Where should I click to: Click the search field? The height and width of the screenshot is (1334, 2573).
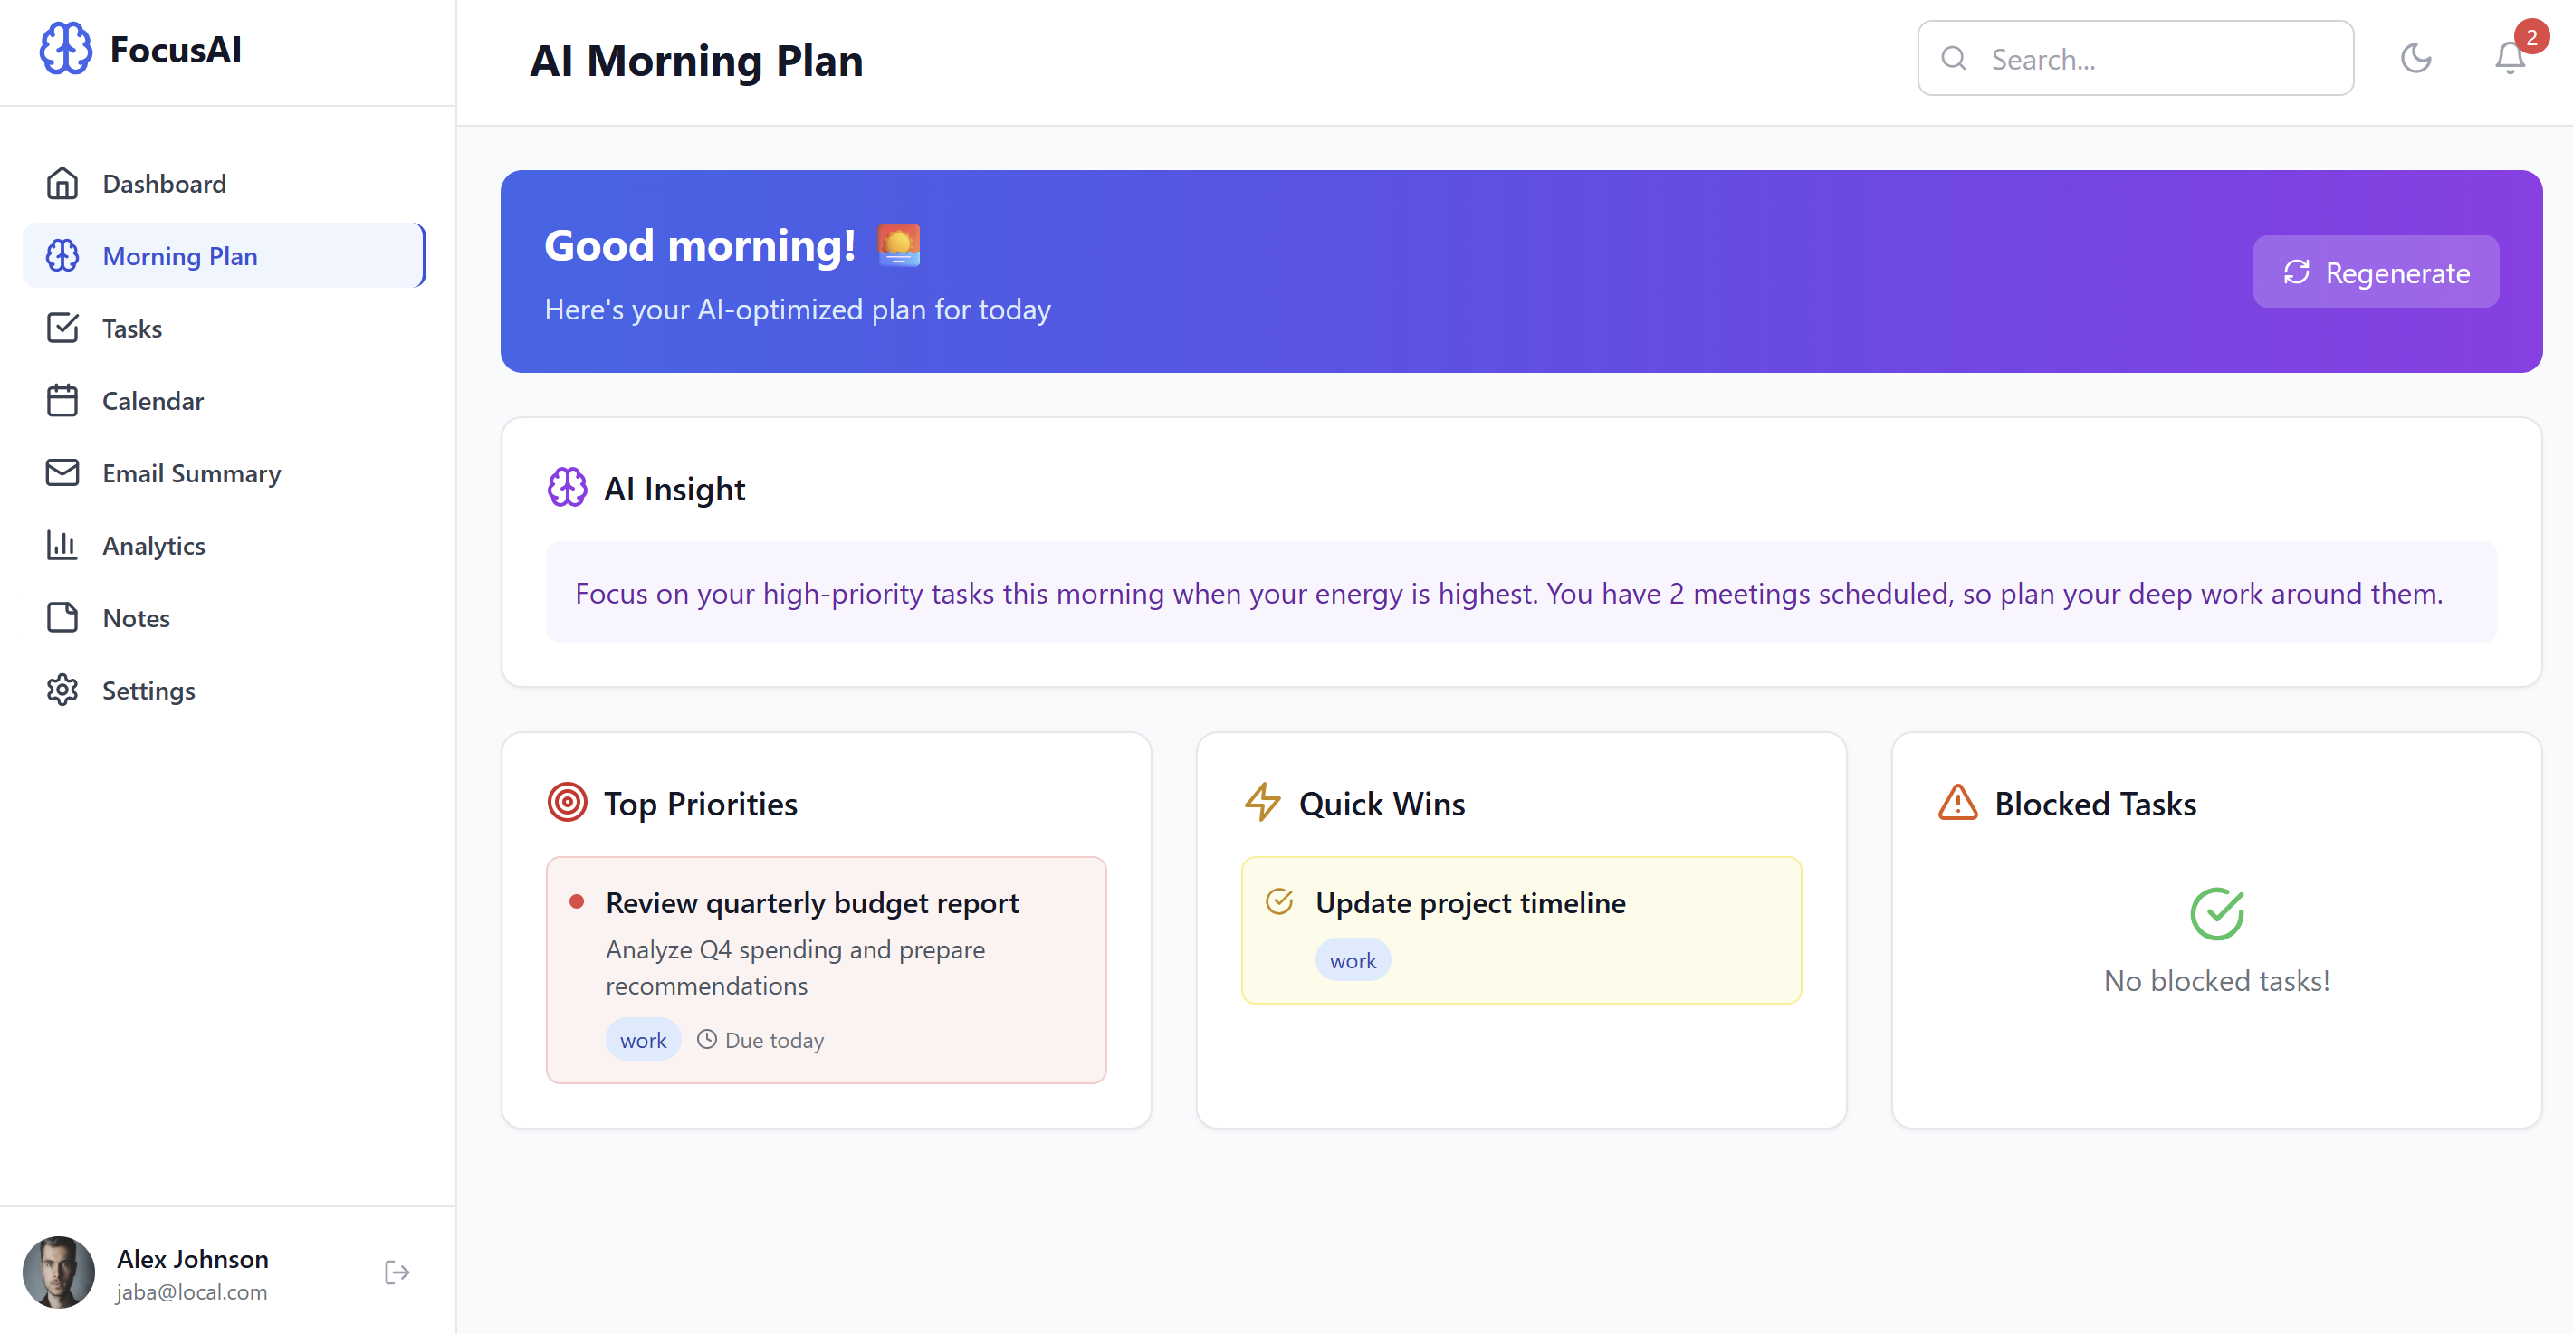click(2135, 58)
